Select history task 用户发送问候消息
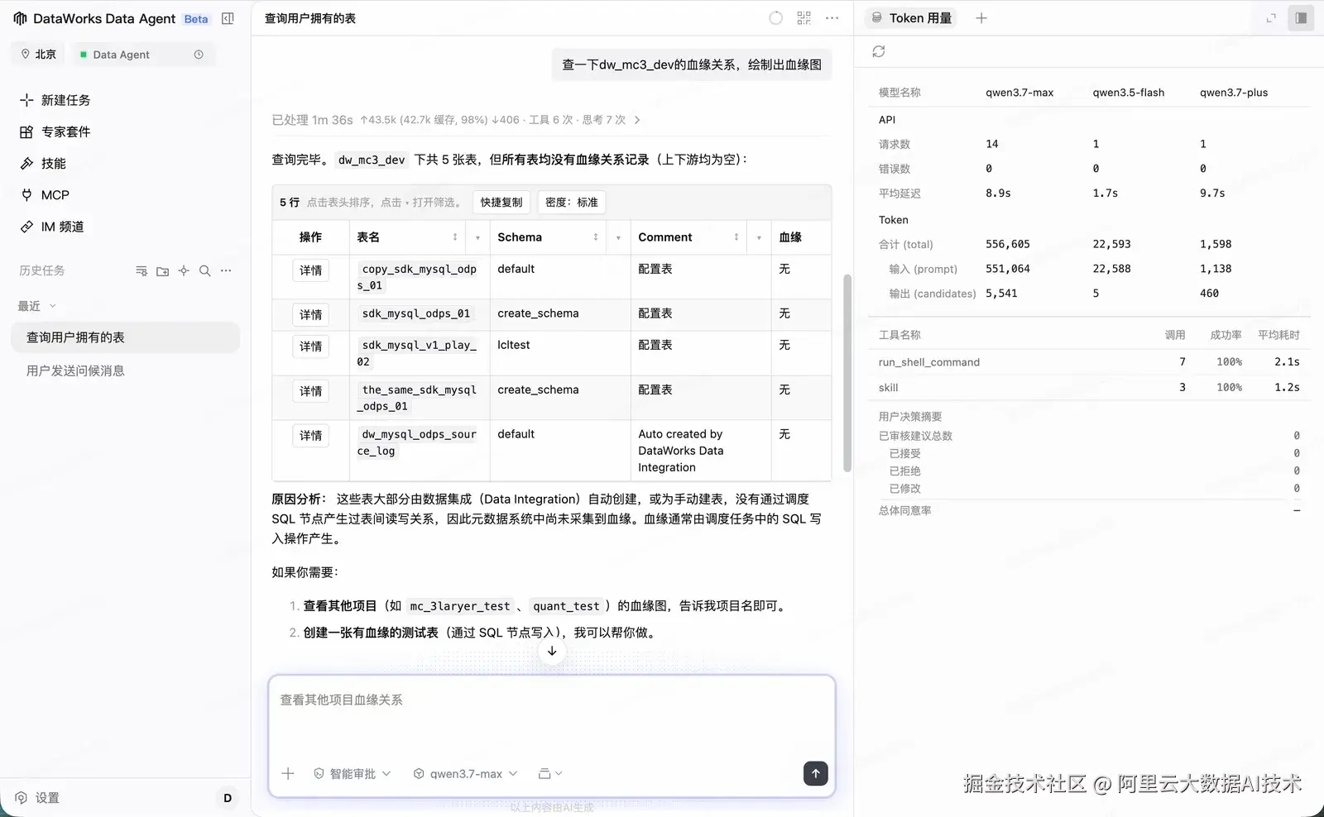The height and width of the screenshot is (817, 1324). pos(126,370)
